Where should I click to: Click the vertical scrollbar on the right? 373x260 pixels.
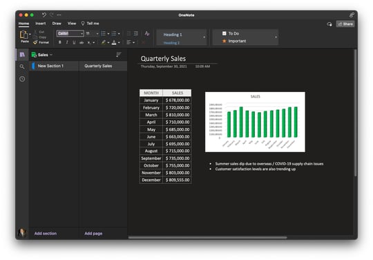pos(356,113)
